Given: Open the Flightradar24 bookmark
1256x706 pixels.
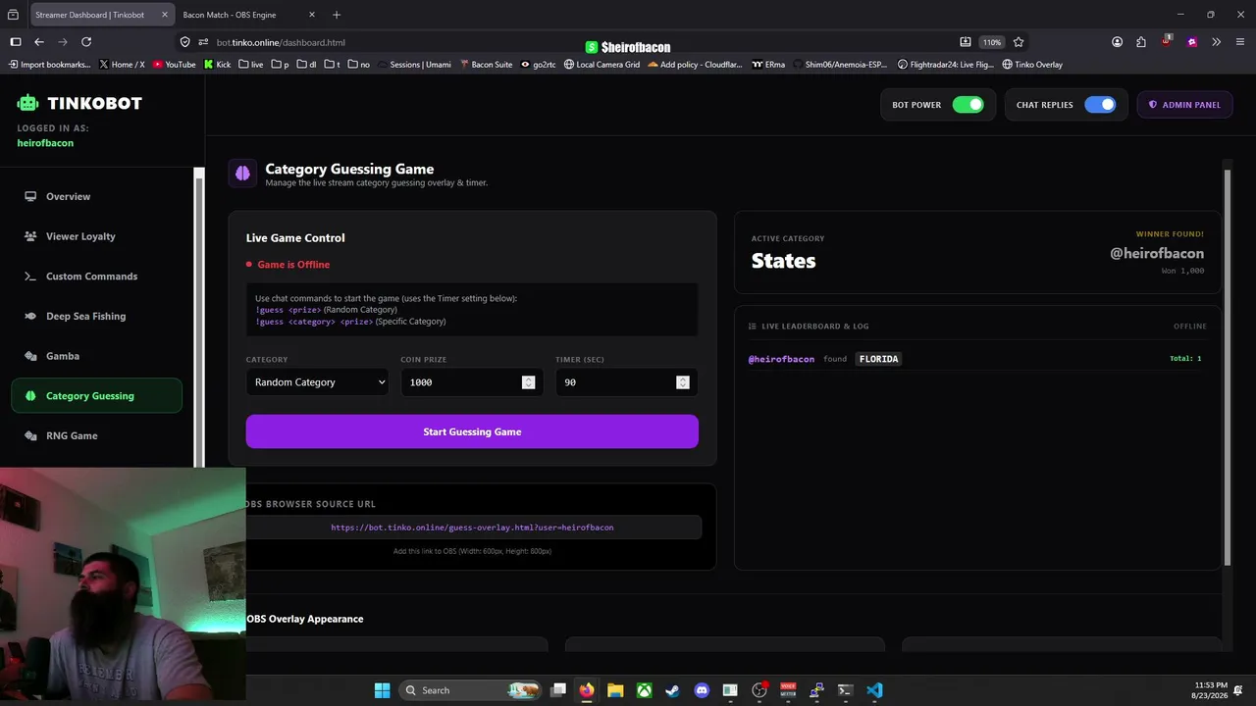Looking at the screenshot, I should [x=946, y=65].
